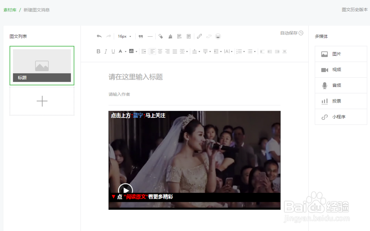Go back to 素材库 in the breadcrumb
Viewport: 370px width, 231px height.
(x=10, y=10)
